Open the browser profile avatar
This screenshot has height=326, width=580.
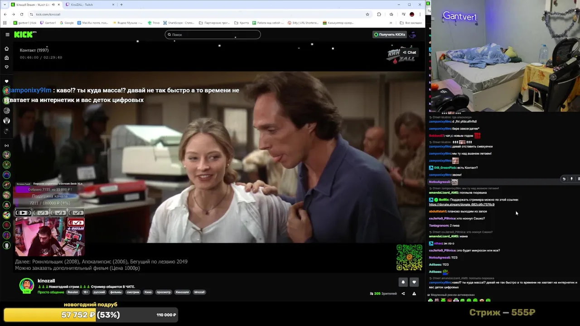412,14
